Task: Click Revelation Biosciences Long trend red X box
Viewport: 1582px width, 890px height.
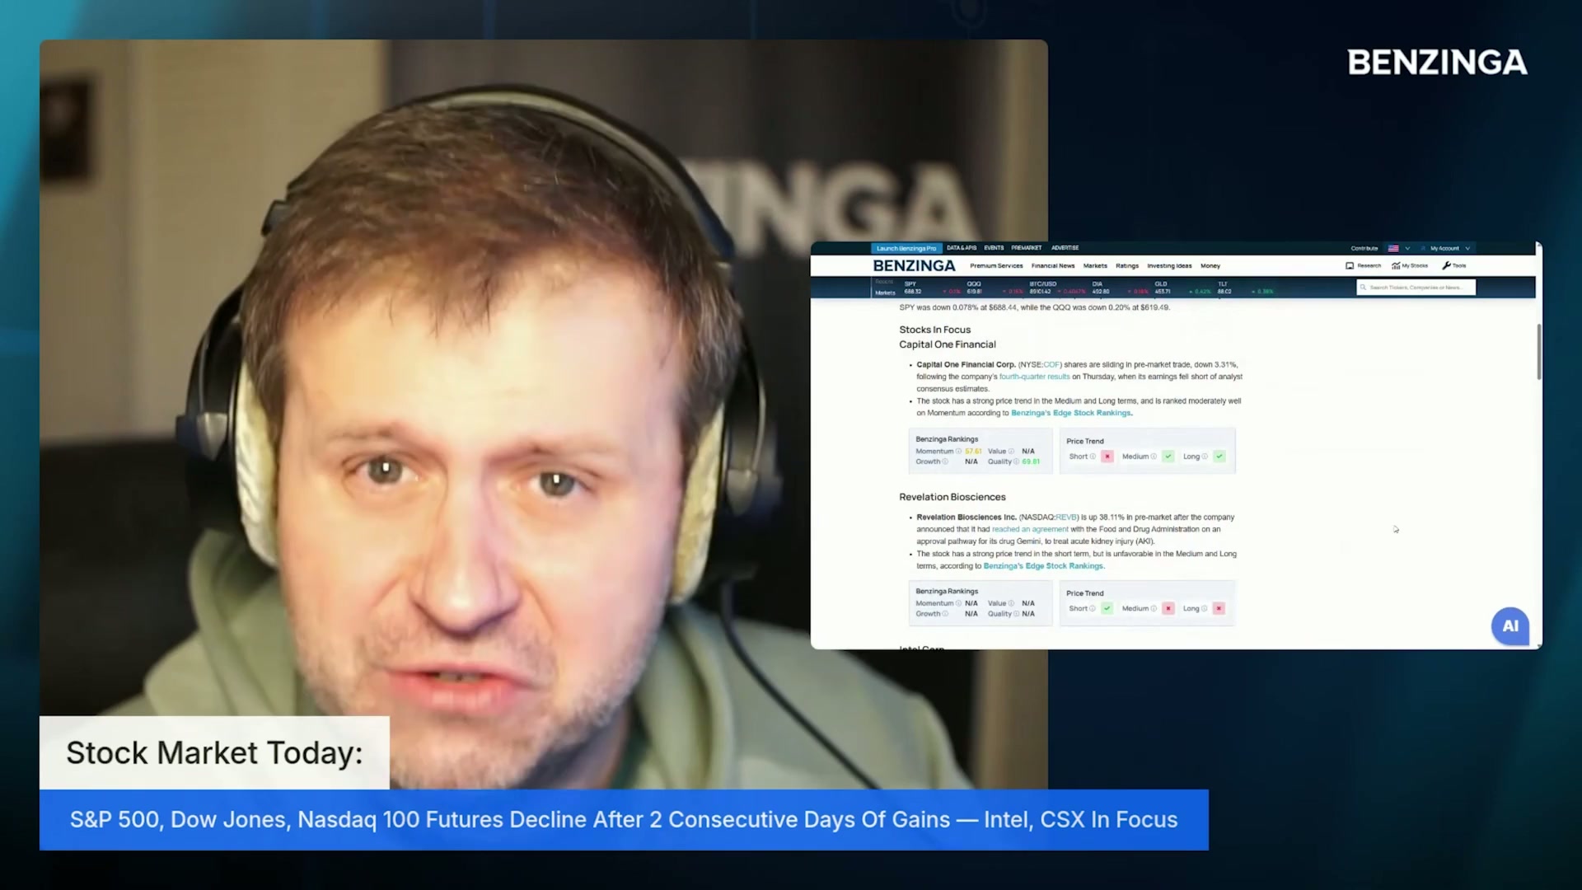Action: pyautogui.click(x=1219, y=608)
